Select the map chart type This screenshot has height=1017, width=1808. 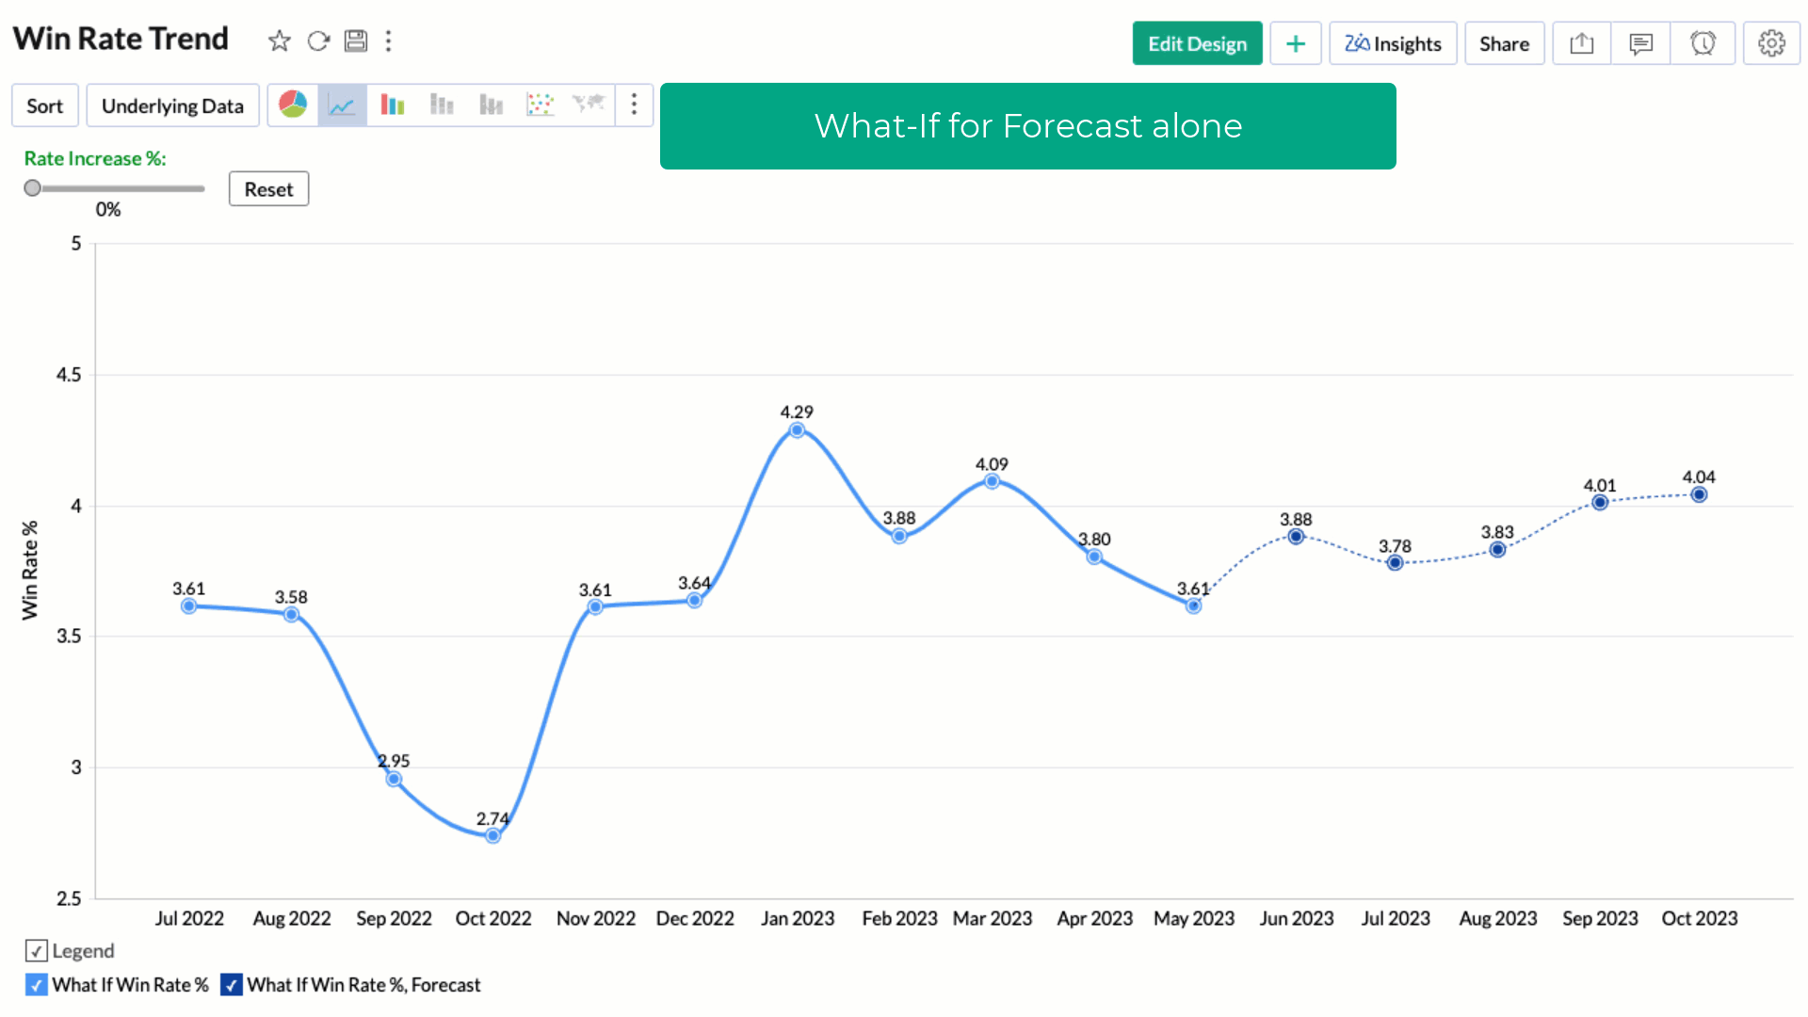tap(589, 105)
